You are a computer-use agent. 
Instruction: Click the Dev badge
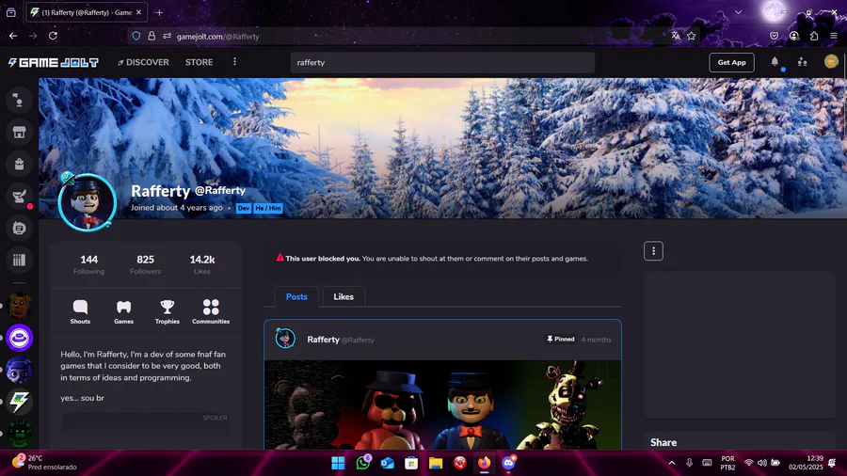(244, 208)
